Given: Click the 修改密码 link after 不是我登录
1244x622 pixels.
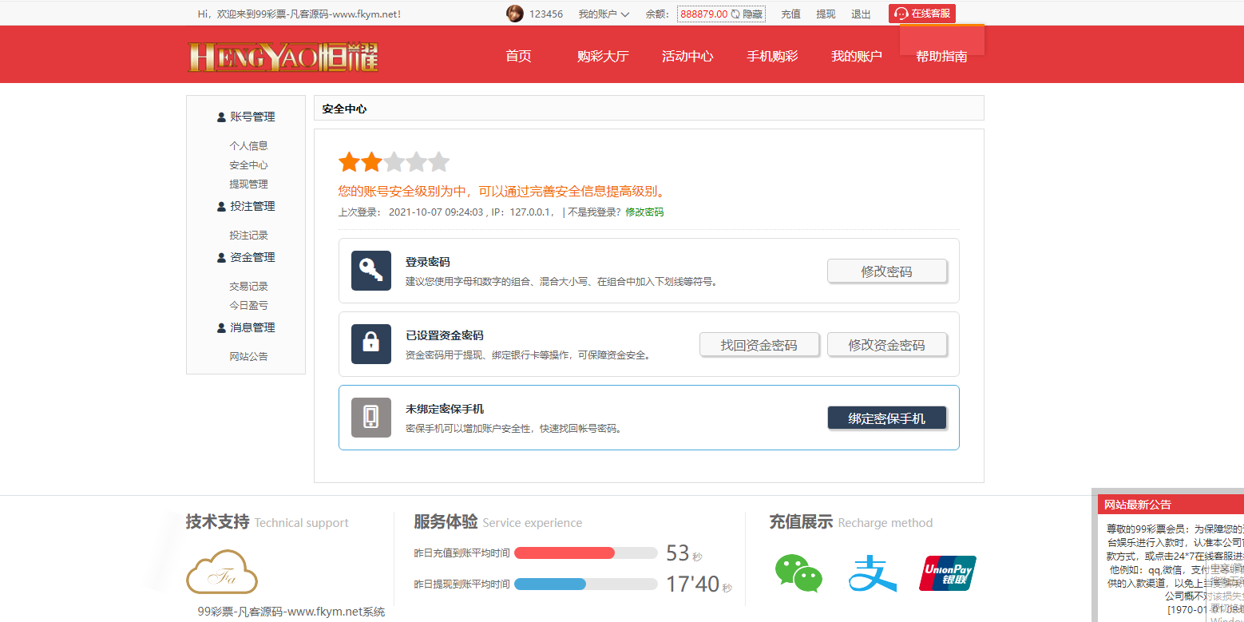Looking at the screenshot, I should pos(644,212).
